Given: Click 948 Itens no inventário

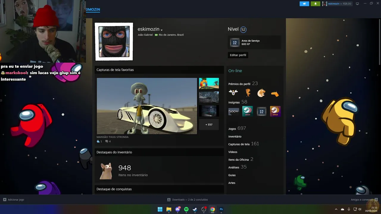Looking at the screenshot, I should coord(133,171).
